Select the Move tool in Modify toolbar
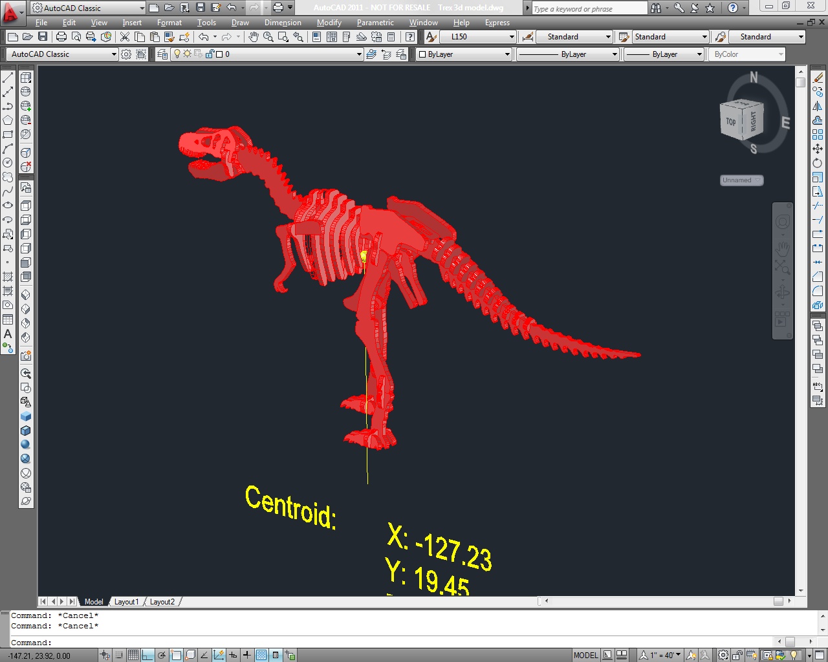Screen dimensions: 828x662 [x=818, y=149]
